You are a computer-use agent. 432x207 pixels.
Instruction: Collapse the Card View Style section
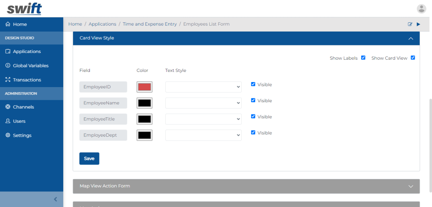point(410,38)
